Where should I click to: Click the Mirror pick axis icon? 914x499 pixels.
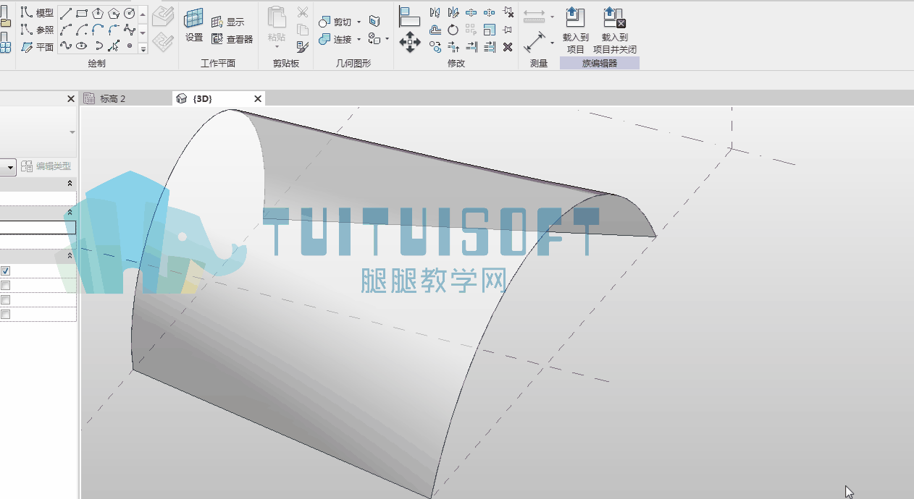pos(435,12)
